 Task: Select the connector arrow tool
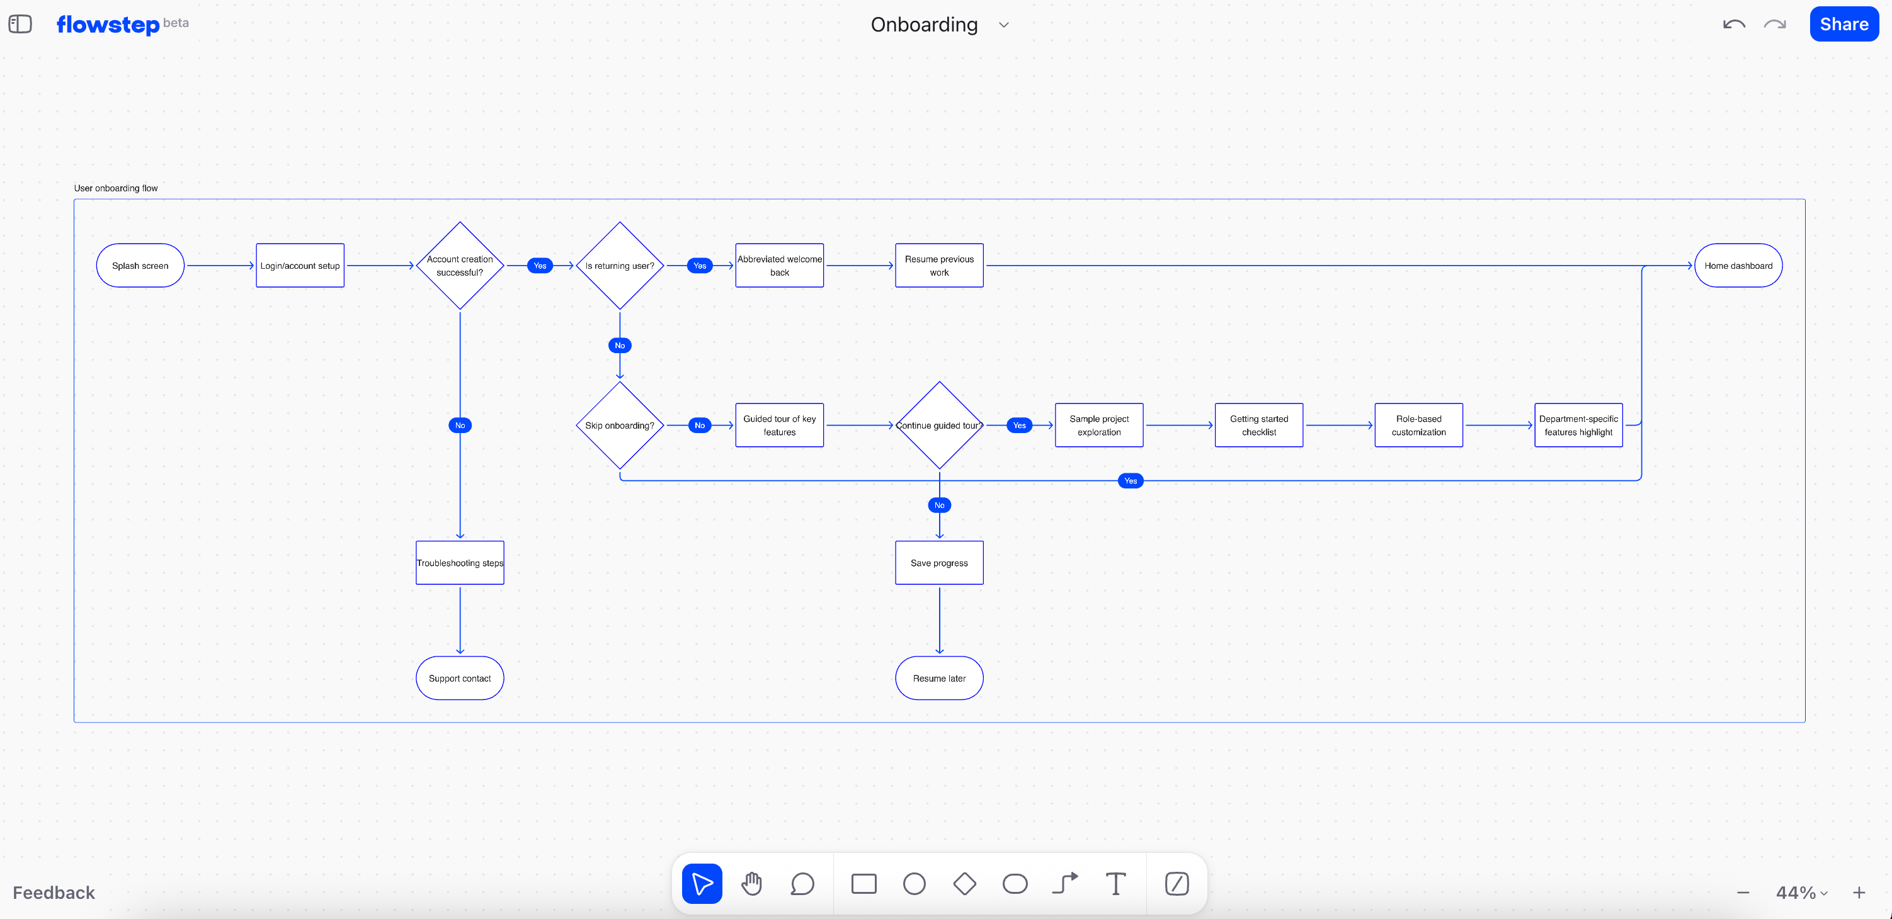[x=1065, y=884]
